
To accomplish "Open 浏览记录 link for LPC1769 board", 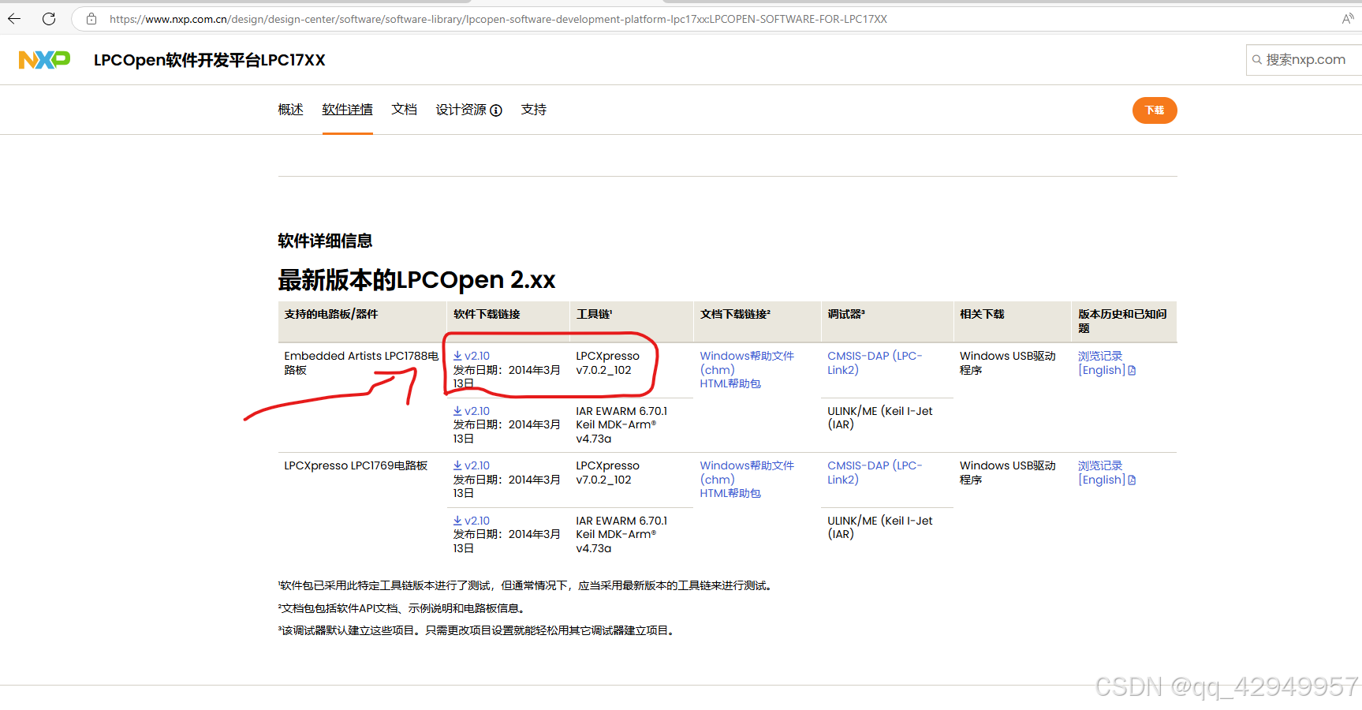I will [x=1100, y=465].
